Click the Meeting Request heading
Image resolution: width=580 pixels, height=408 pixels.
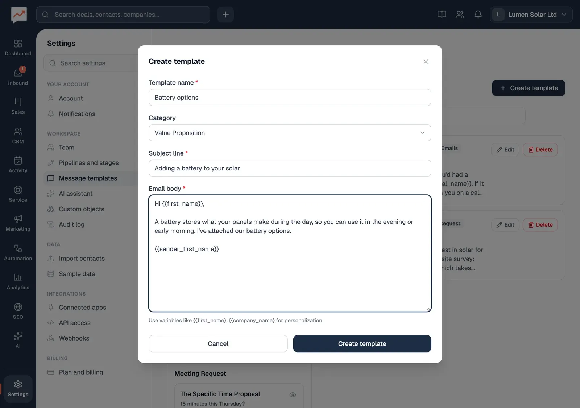[200, 374]
